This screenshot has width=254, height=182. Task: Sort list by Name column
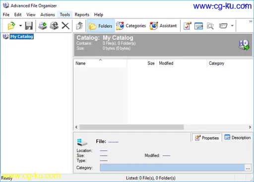tap(100, 63)
